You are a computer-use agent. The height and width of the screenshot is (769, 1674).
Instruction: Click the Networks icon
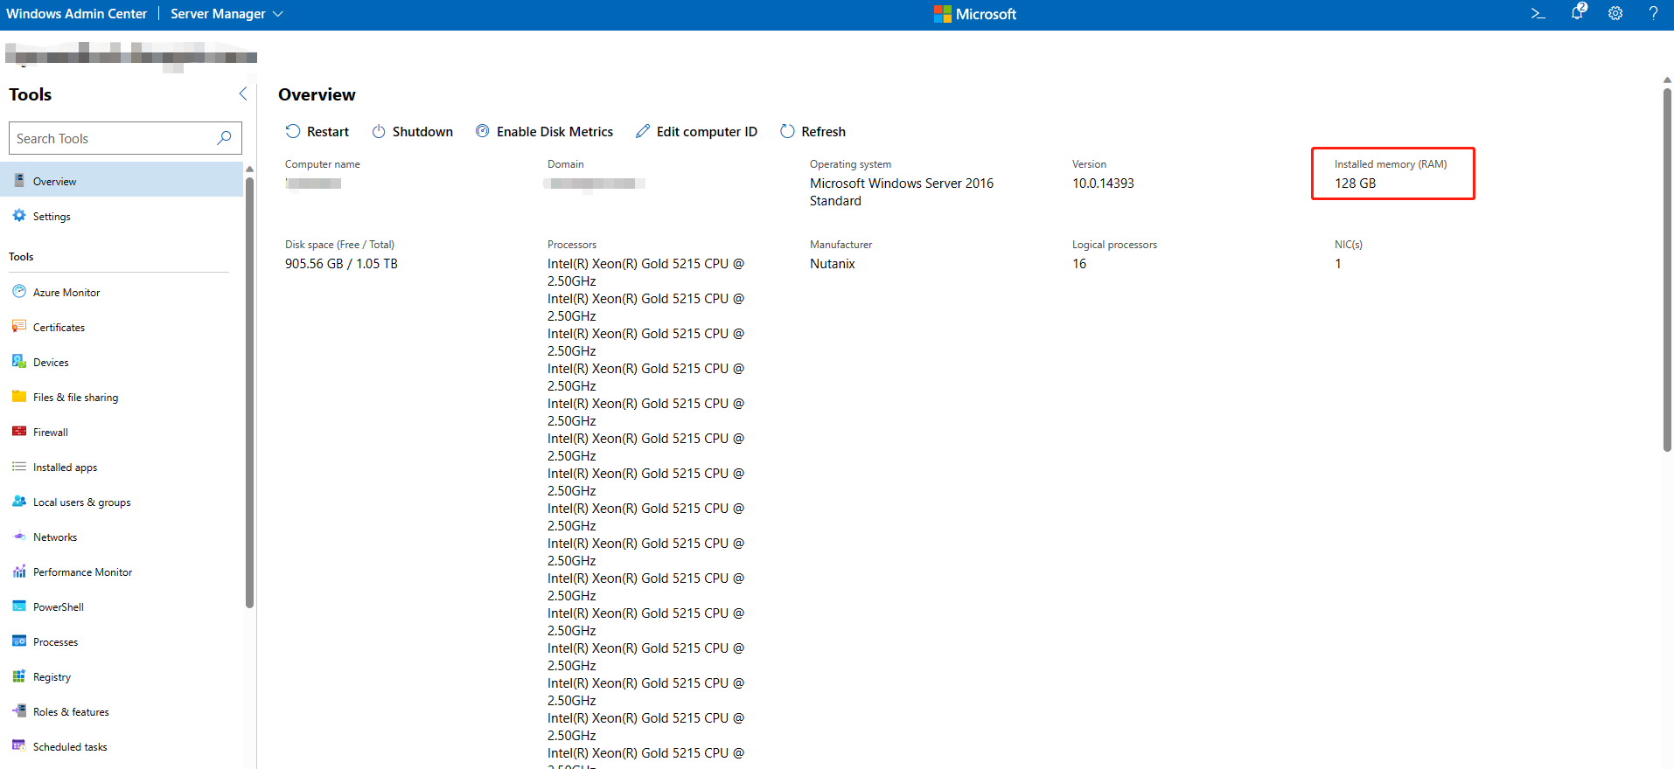click(x=19, y=537)
